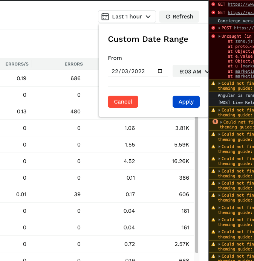Screen dimensions: 254x261
Task: Expand the first Could not find warning
Action: coord(220,83)
